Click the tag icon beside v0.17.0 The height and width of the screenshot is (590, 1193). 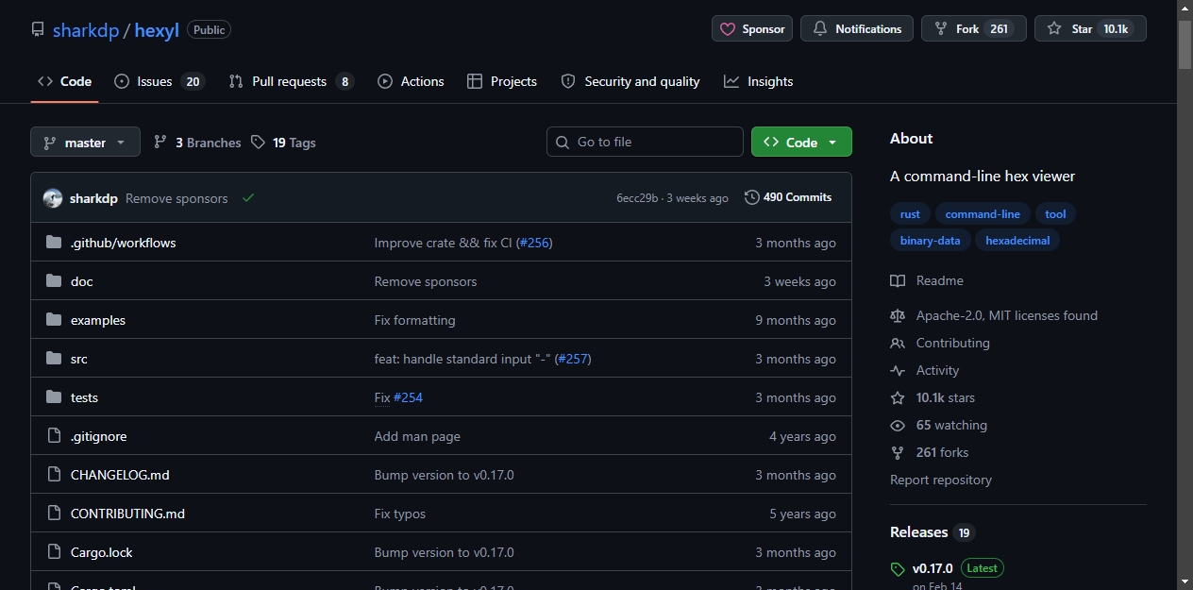pyautogui.click(x=898, y=569)
